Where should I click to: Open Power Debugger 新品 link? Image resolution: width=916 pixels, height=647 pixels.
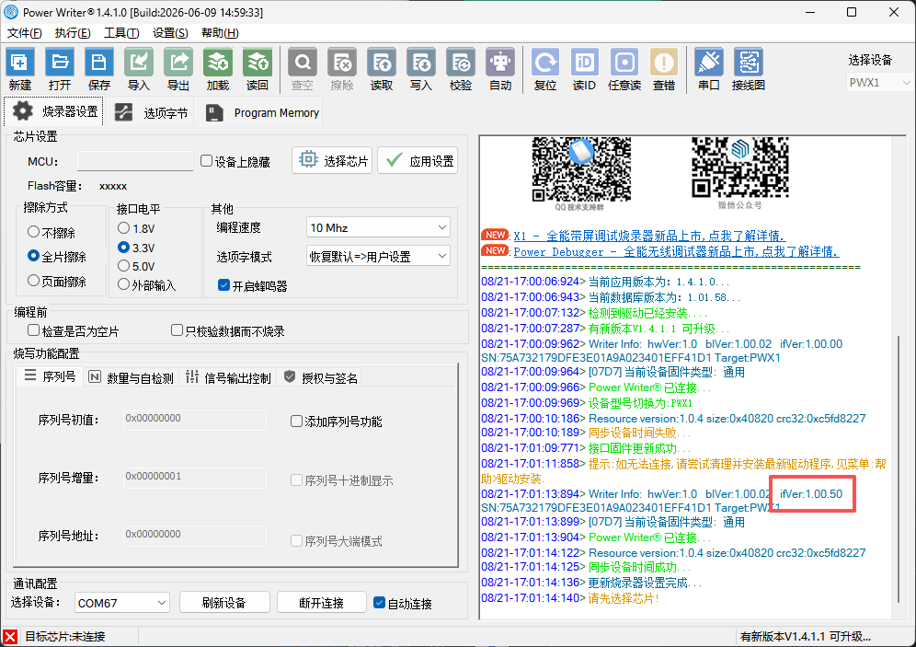pos(676,251)
